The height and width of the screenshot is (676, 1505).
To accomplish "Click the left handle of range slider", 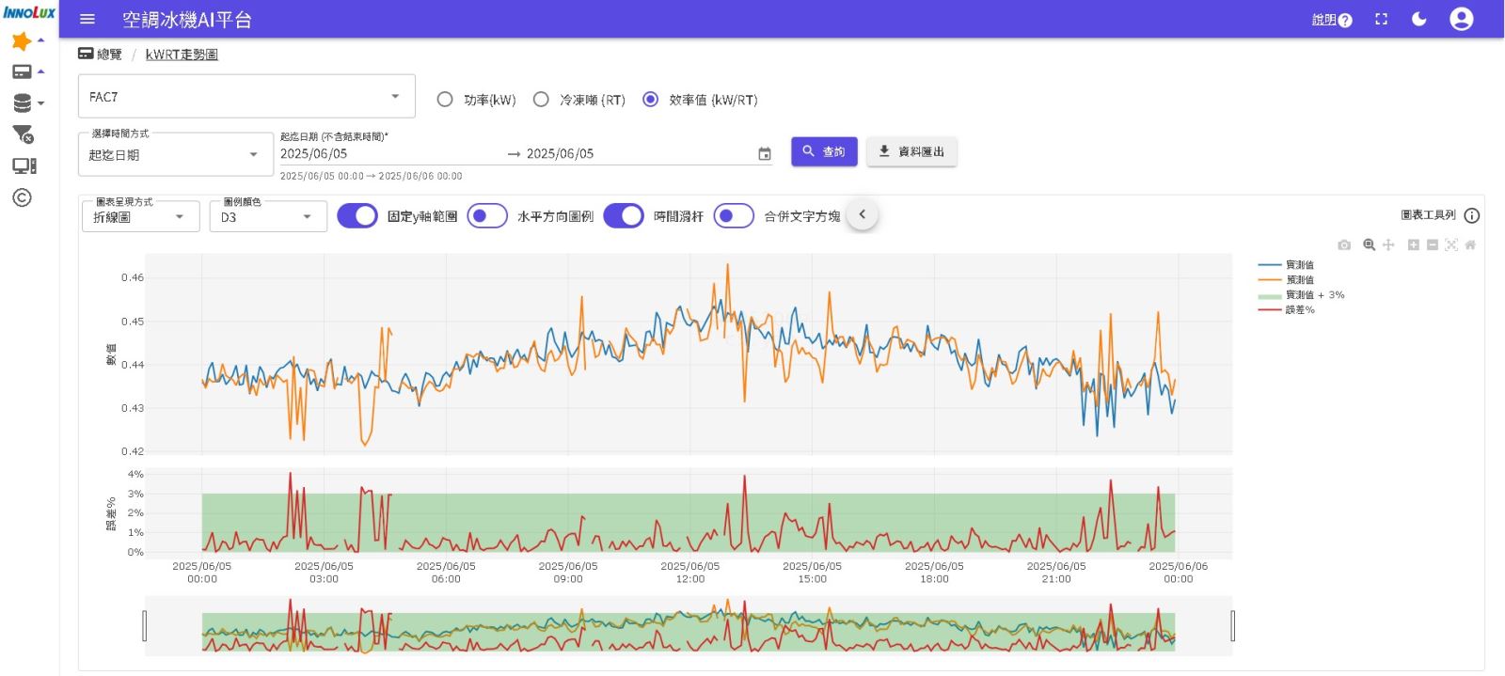I will (x=145, y=625).
